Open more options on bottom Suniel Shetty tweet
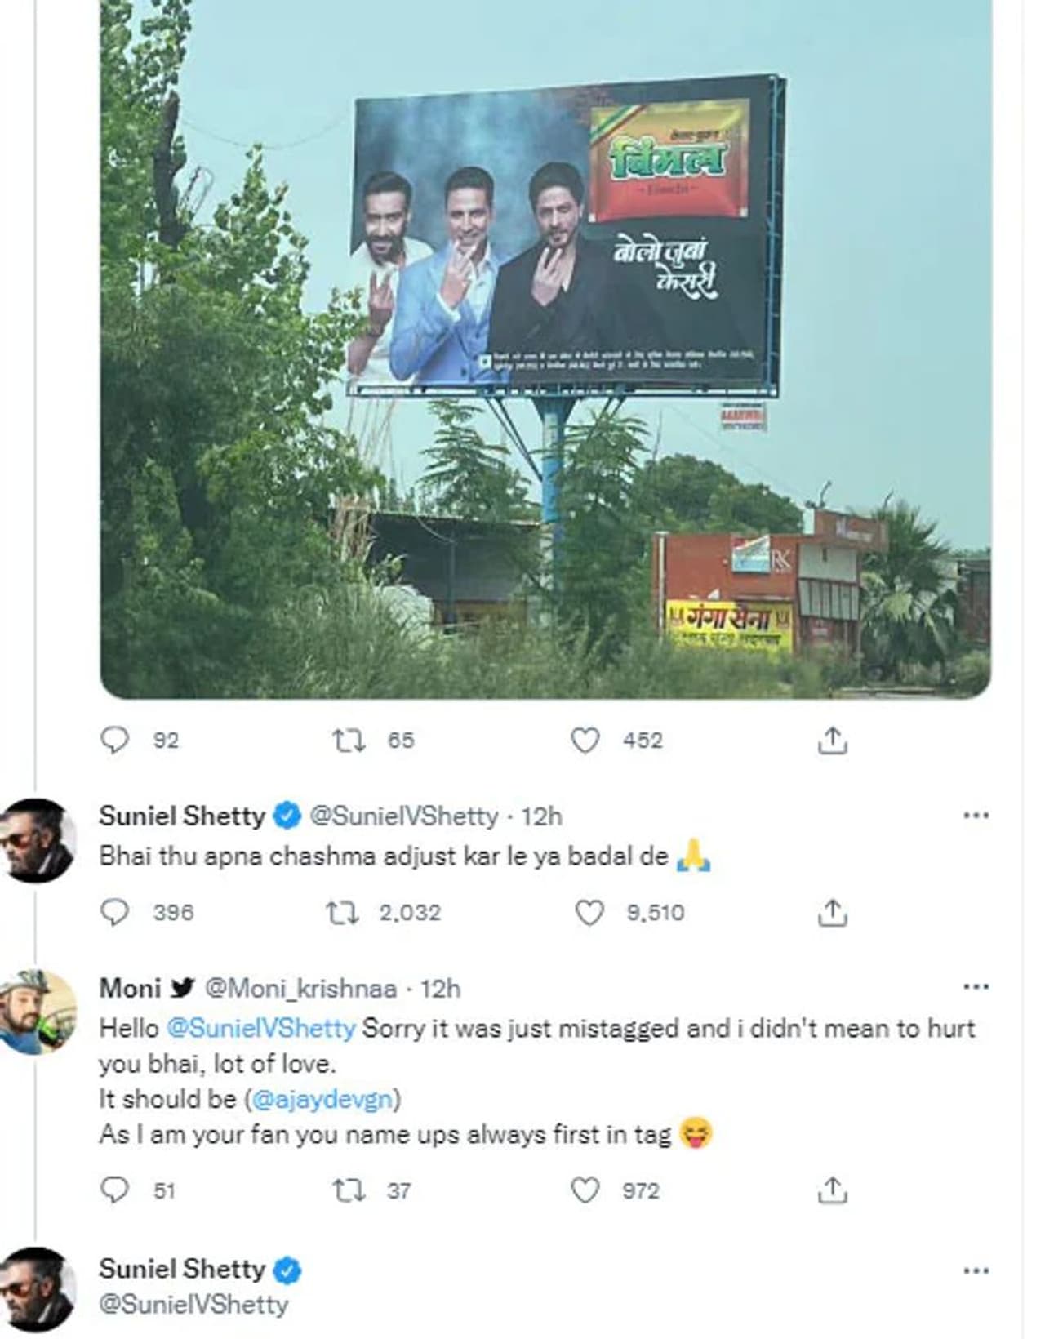Screen dimensions: 1045x1339 tap(976, 1270)
